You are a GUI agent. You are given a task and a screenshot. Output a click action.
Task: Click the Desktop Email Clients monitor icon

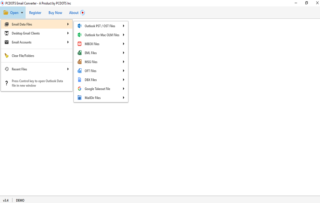pos(7,33)
